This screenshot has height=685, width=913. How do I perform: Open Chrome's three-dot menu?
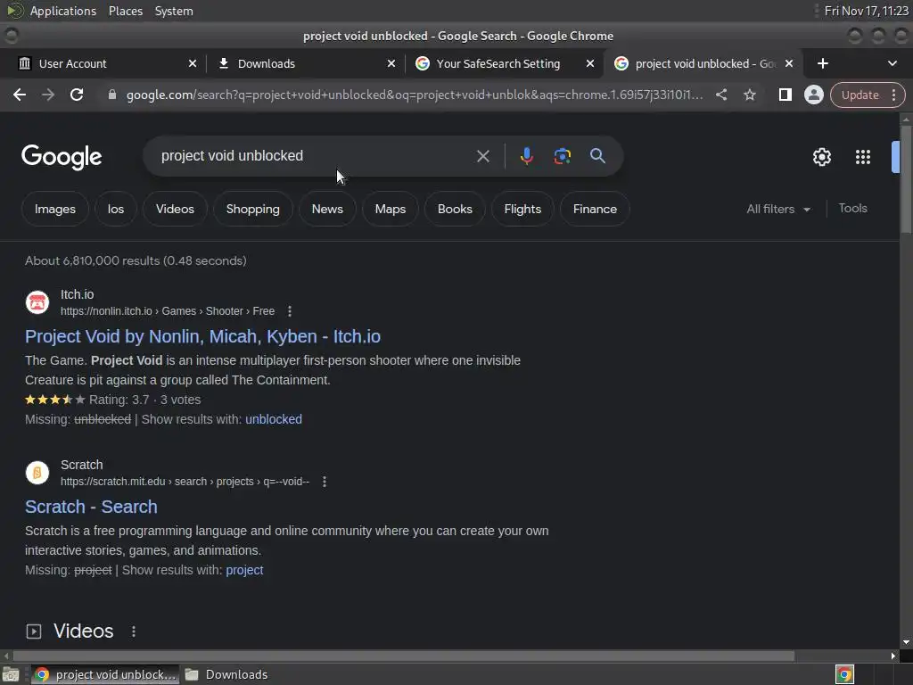pyautogui.click(x=893, y=95)
